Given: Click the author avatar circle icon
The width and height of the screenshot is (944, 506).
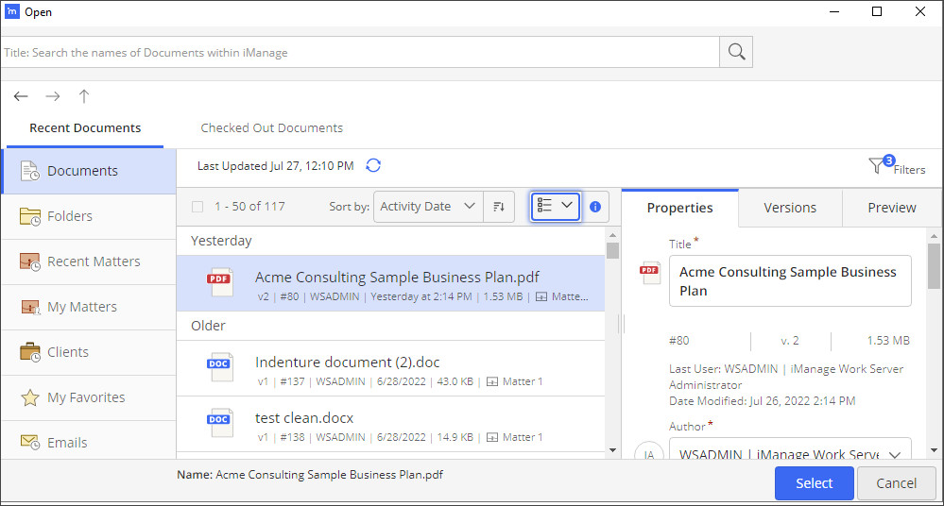Looking at the screenshot, I should (x=649, y=452).
